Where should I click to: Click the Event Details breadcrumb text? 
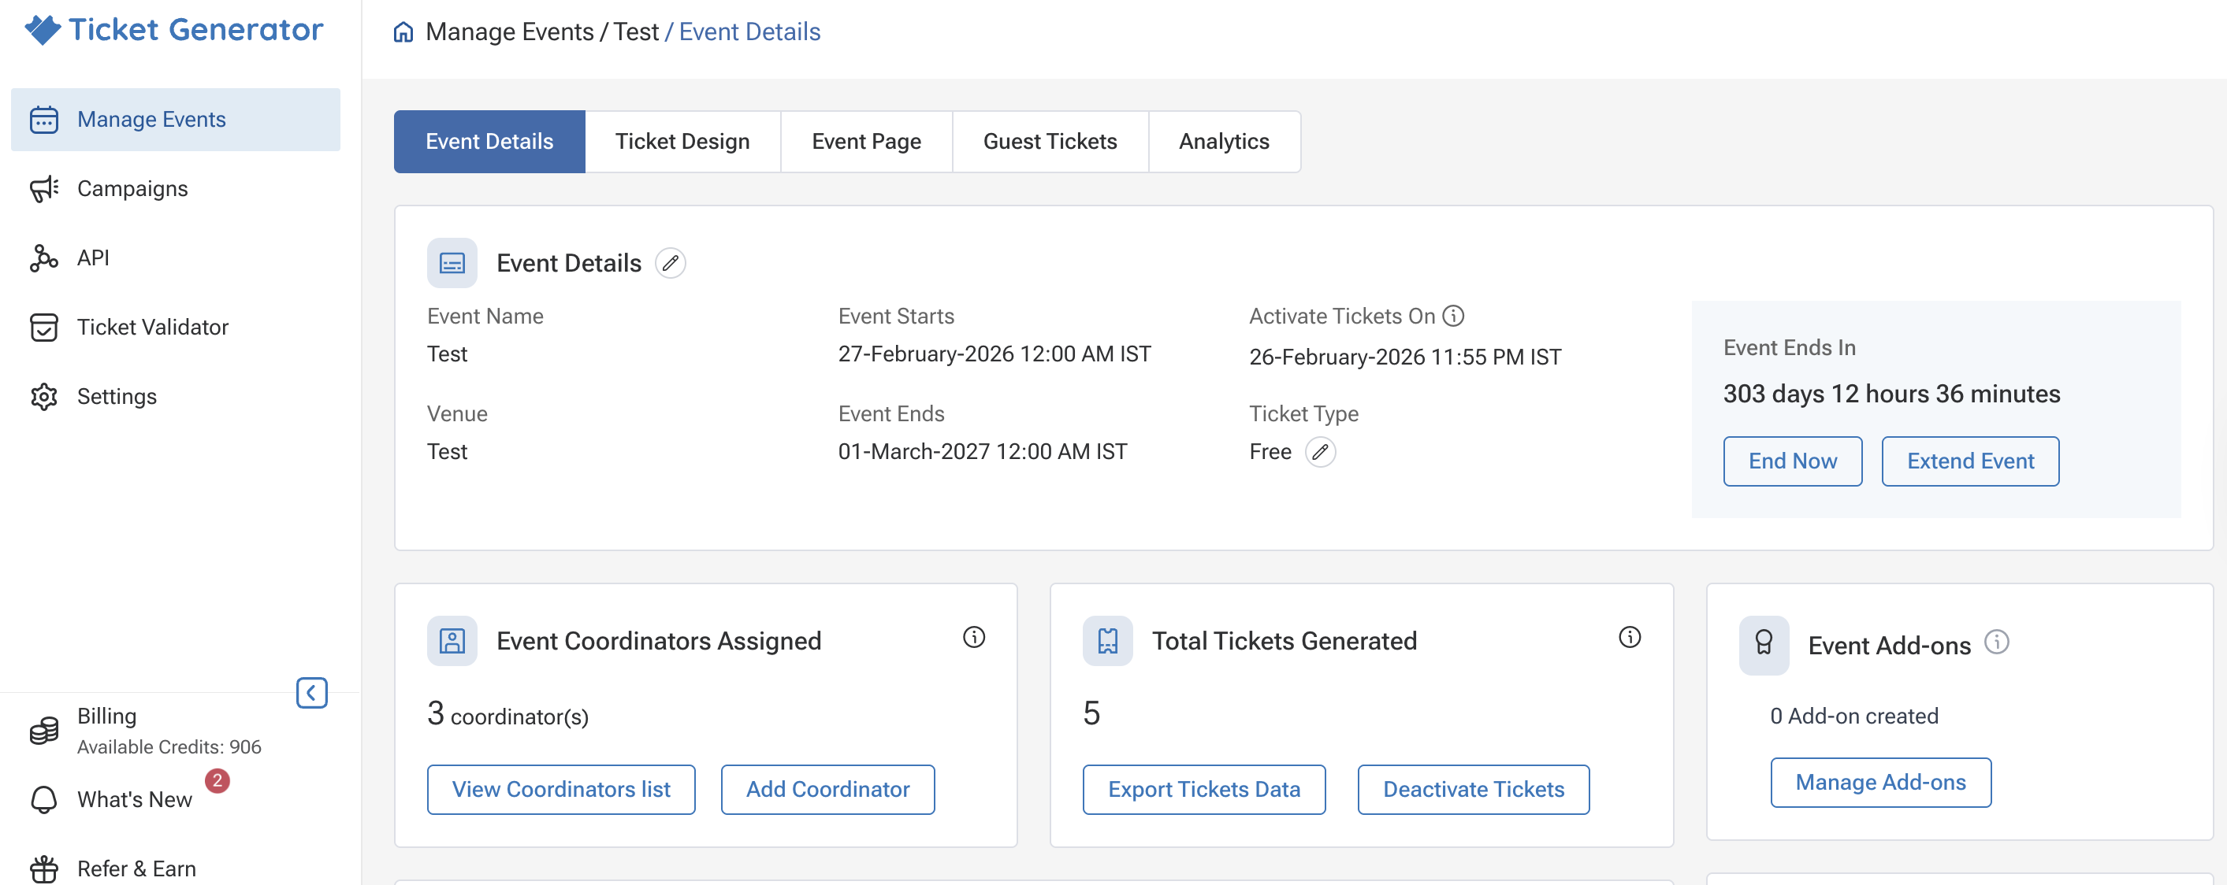click(749, 32)
